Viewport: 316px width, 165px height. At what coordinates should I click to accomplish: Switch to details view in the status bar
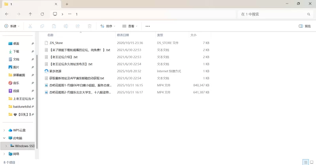click(306, 162)
